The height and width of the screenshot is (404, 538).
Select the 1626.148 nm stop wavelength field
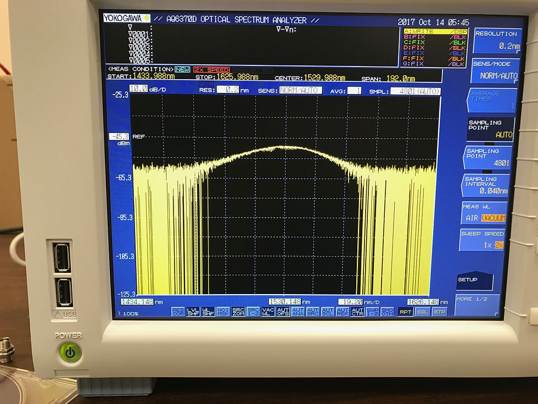click(423, 302)
